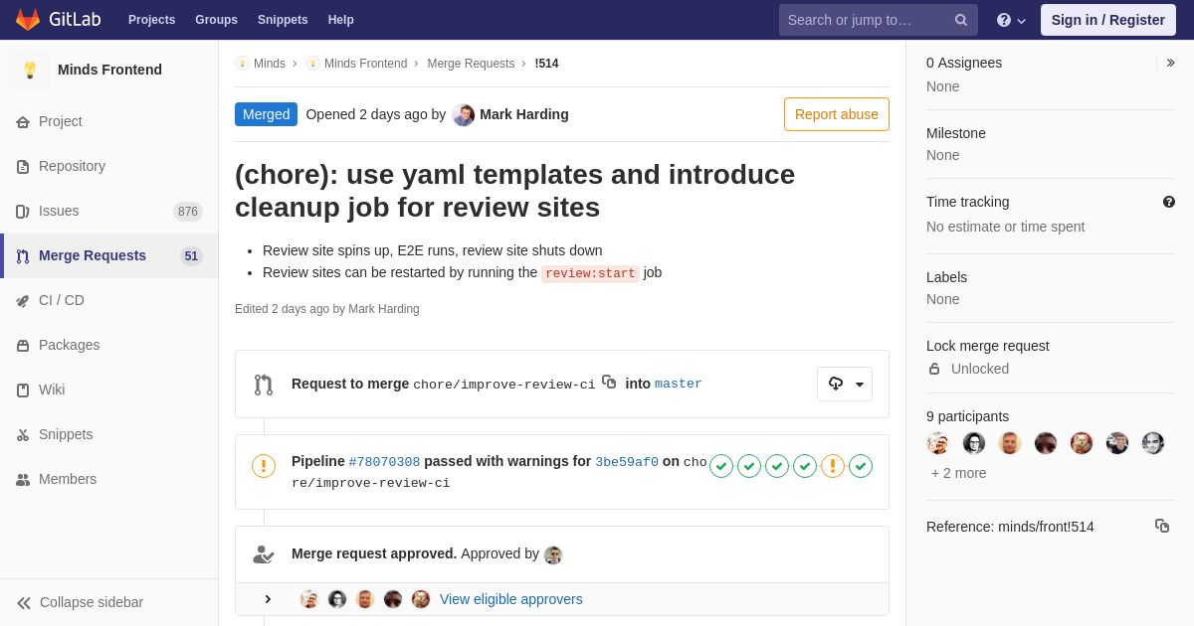Open Merge Requests breadcrumb link
The width and height of the screenshot is (1194, 626).
click(x=471, y=64)
